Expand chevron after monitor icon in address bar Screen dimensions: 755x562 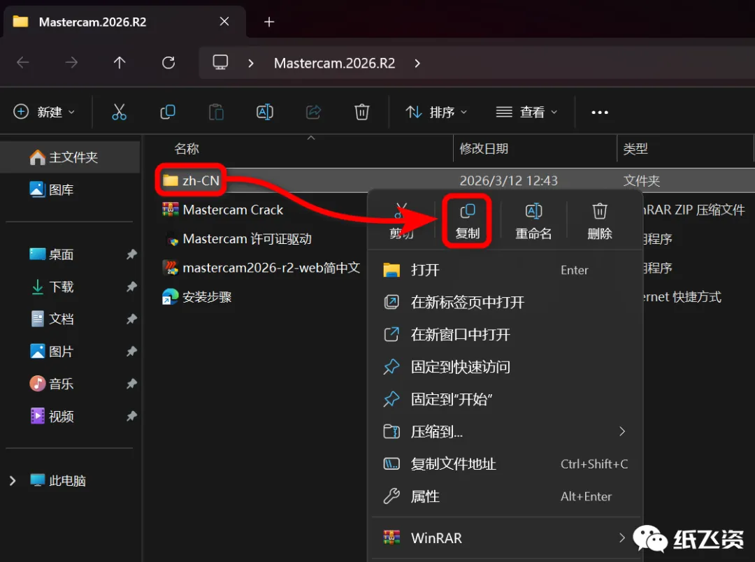[x=250, y=63]
